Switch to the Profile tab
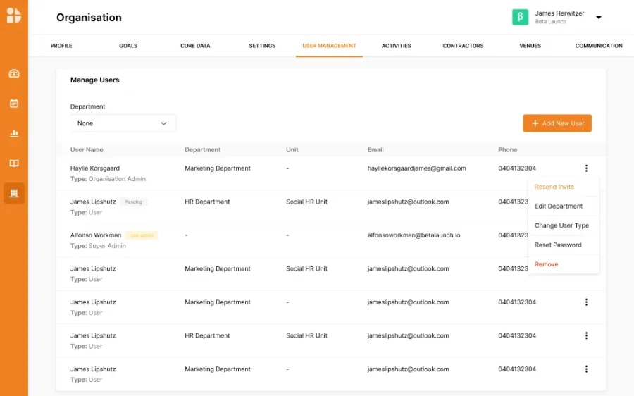The width and height of the screenshot is (634, 396). click(x=61, y=46)
